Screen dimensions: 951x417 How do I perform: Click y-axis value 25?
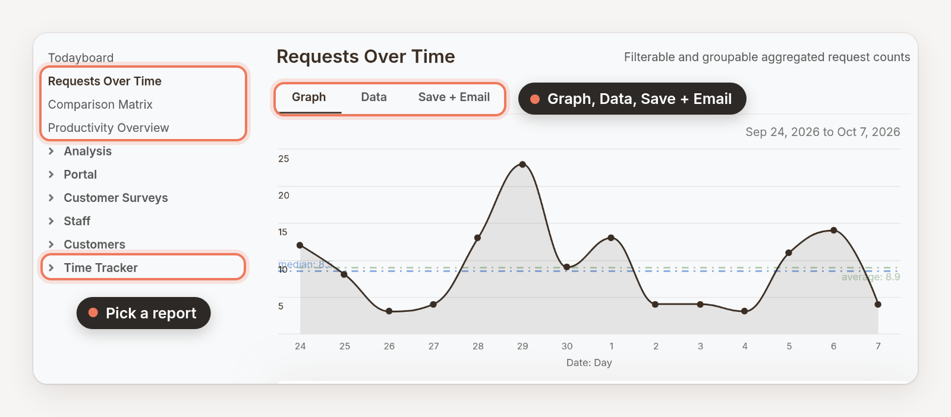click(284, 159)
